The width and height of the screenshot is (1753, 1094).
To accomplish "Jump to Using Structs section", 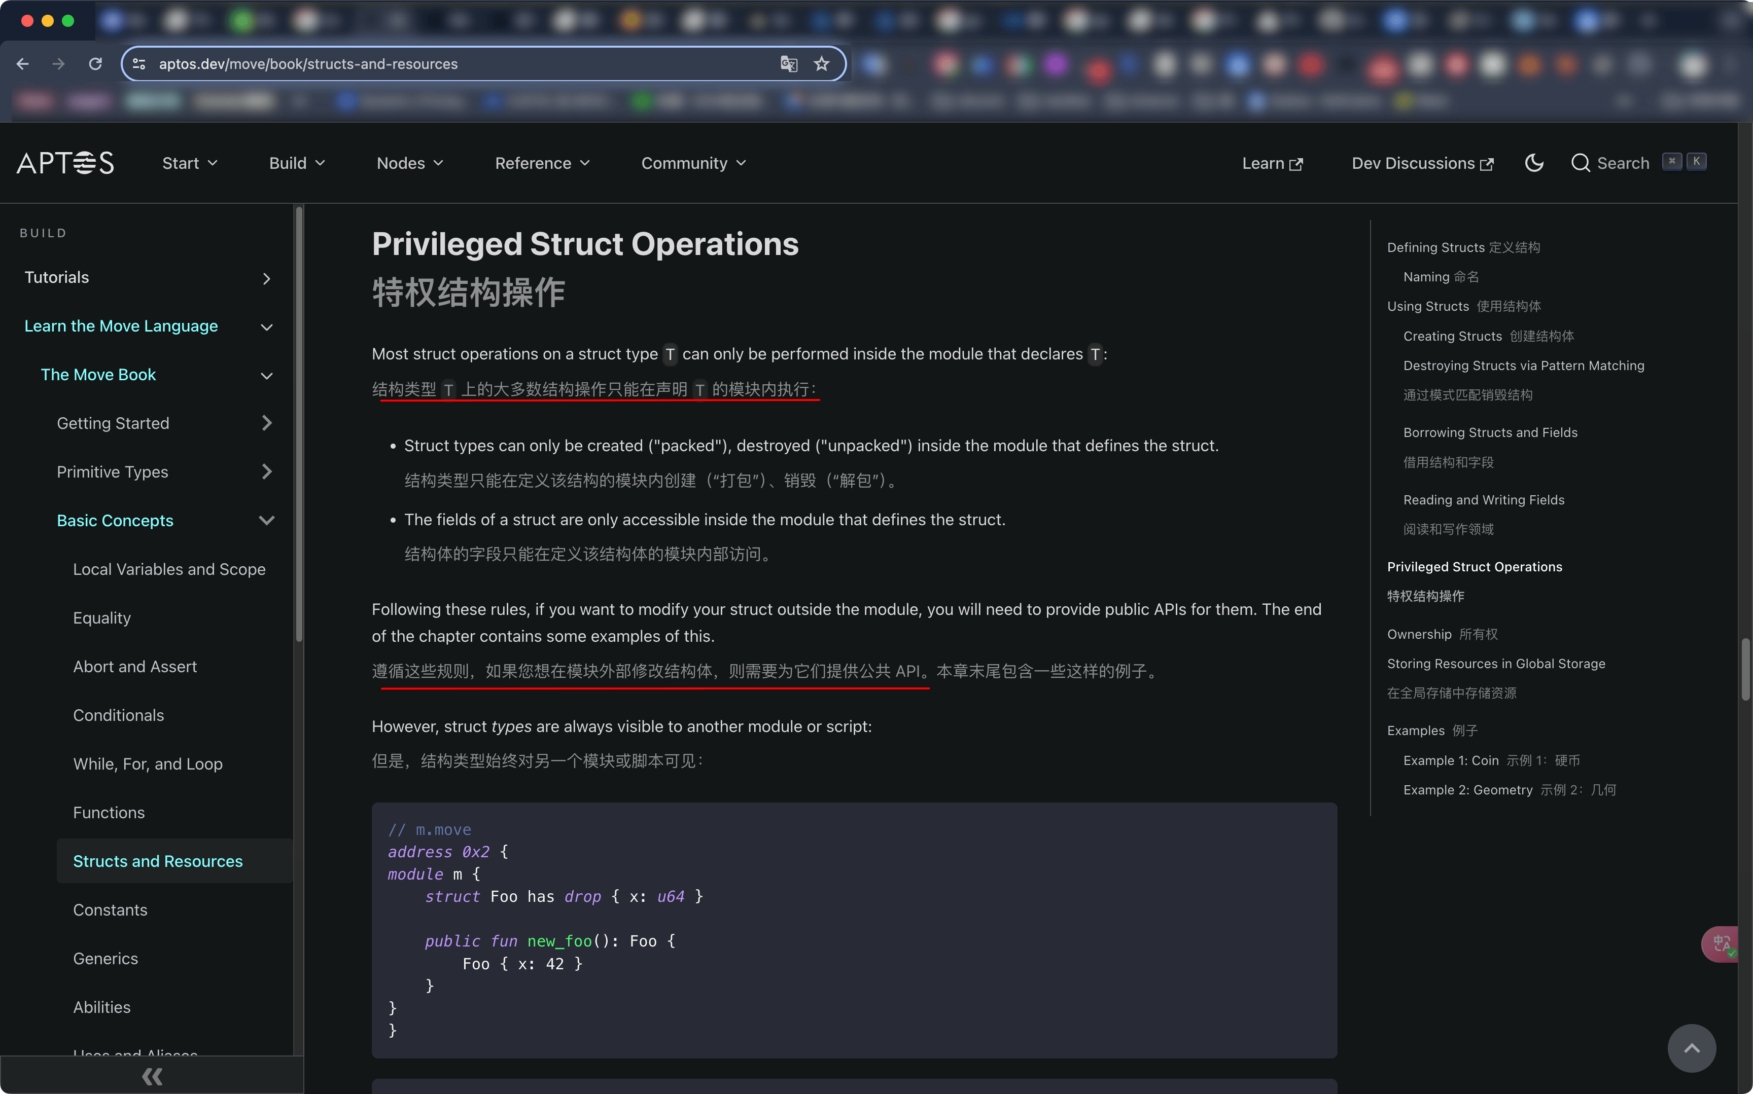I will click(x=1463, y=306).
